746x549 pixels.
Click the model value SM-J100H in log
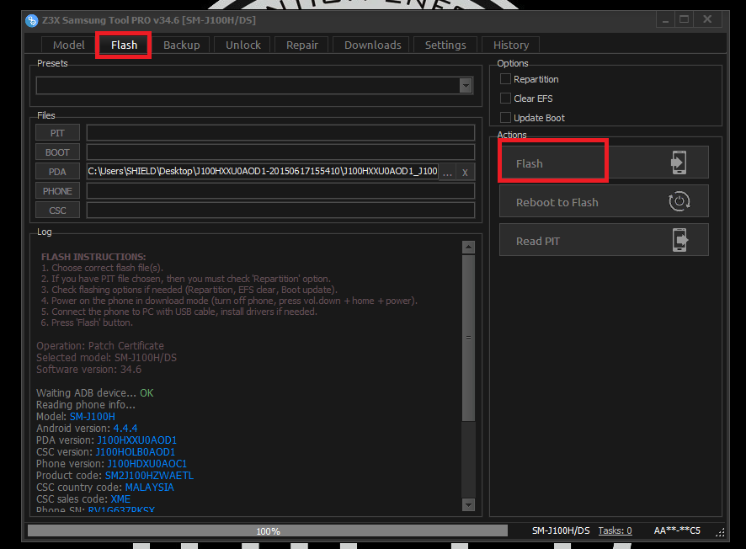(x=93, y=417)
